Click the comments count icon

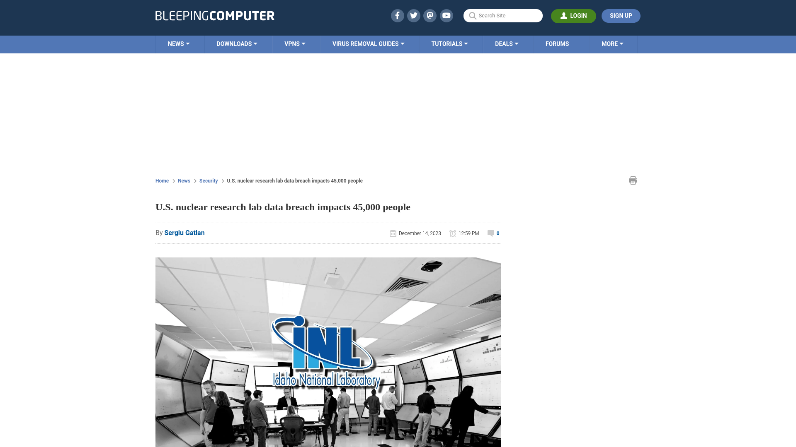(x=490, y=233)
